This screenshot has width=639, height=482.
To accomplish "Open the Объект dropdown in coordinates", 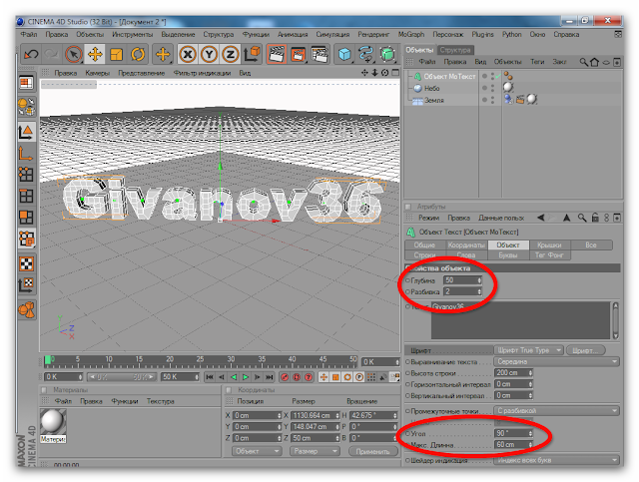I will pyautogui.click(x=257, y=451).
